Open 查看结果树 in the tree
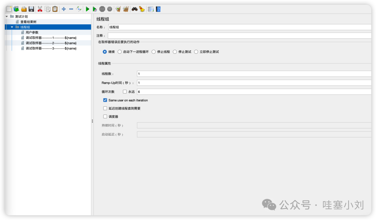This screenshot has width=376, height=220. [28, 22]
